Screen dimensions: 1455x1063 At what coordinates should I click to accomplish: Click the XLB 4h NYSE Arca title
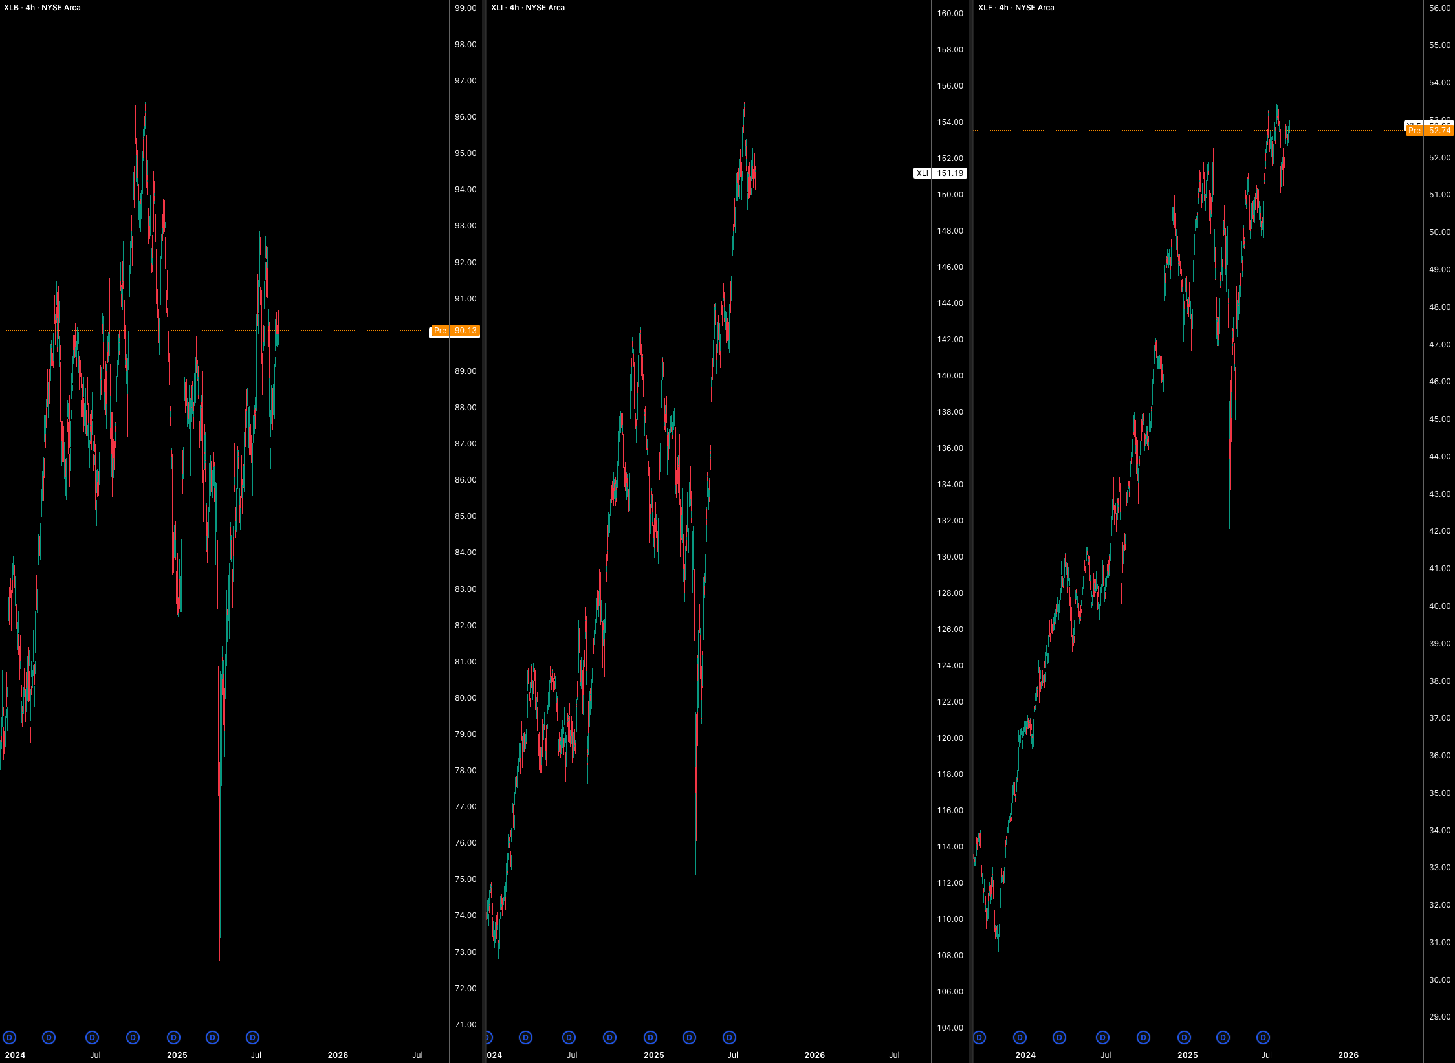(x=43, y=8)
